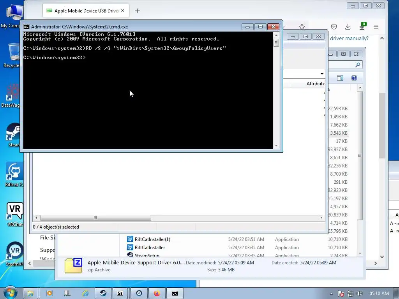Viewport: 399px width, 299px height.
Task: Click Explorer file list scrollbar down arrow
Action: (360, 253)
